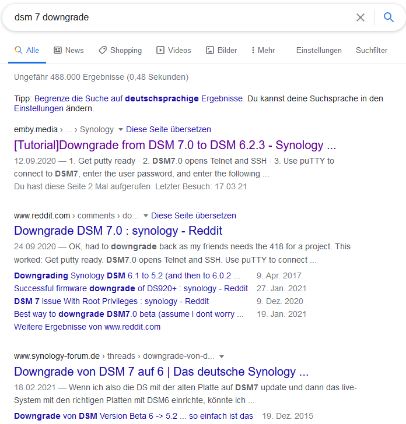The image size is (406, 424).
Task: Open the Bilder tab
Action: point(221,50)
